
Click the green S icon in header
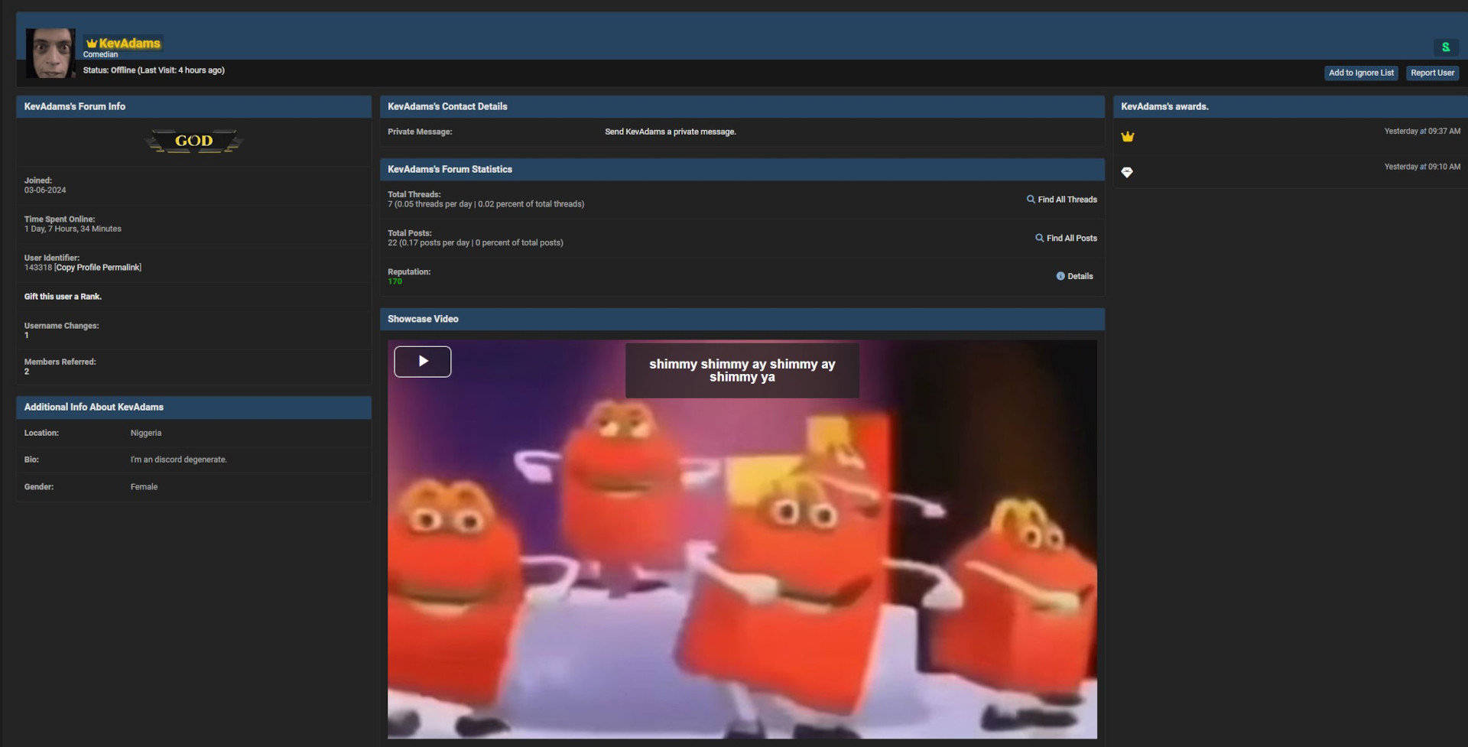pos(1445,47)
